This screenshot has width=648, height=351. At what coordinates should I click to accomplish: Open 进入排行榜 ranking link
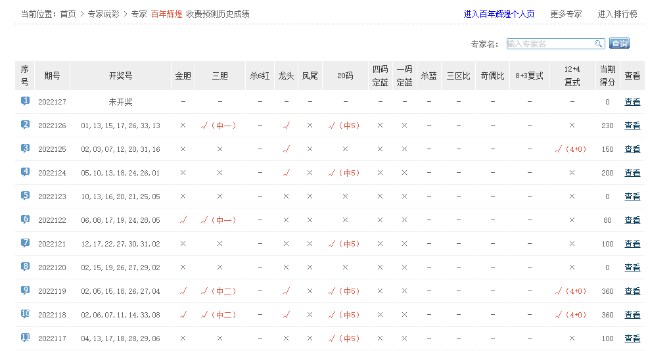point(617,14)
